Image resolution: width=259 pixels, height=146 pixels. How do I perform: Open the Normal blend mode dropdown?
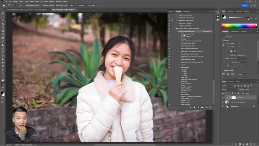[229, 90]
